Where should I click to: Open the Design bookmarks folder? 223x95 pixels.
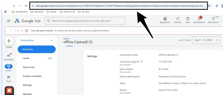(x=52, y=12)
